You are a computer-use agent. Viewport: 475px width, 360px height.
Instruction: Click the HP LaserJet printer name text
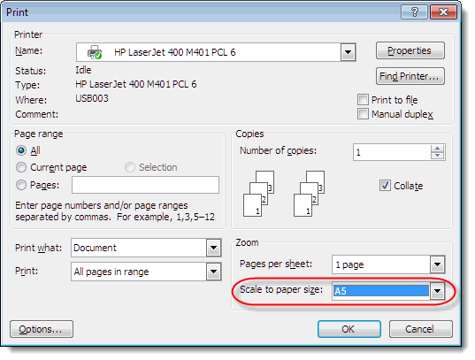point(175,52)
